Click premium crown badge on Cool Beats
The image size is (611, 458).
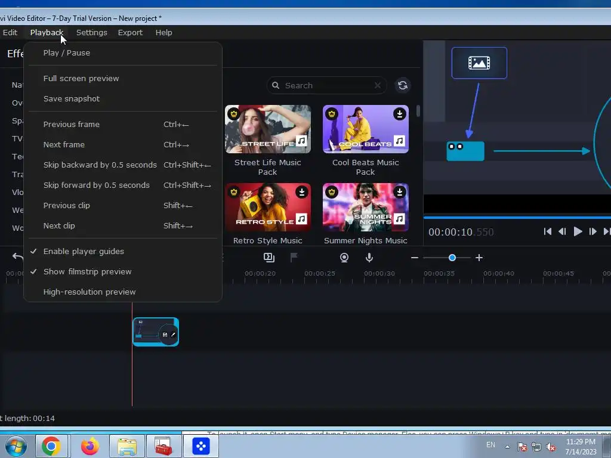(332, 114)
